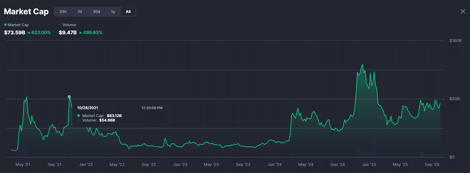Click the dark Volume legend dot
This screenshot has height=173, width=470.
[60, 25]
